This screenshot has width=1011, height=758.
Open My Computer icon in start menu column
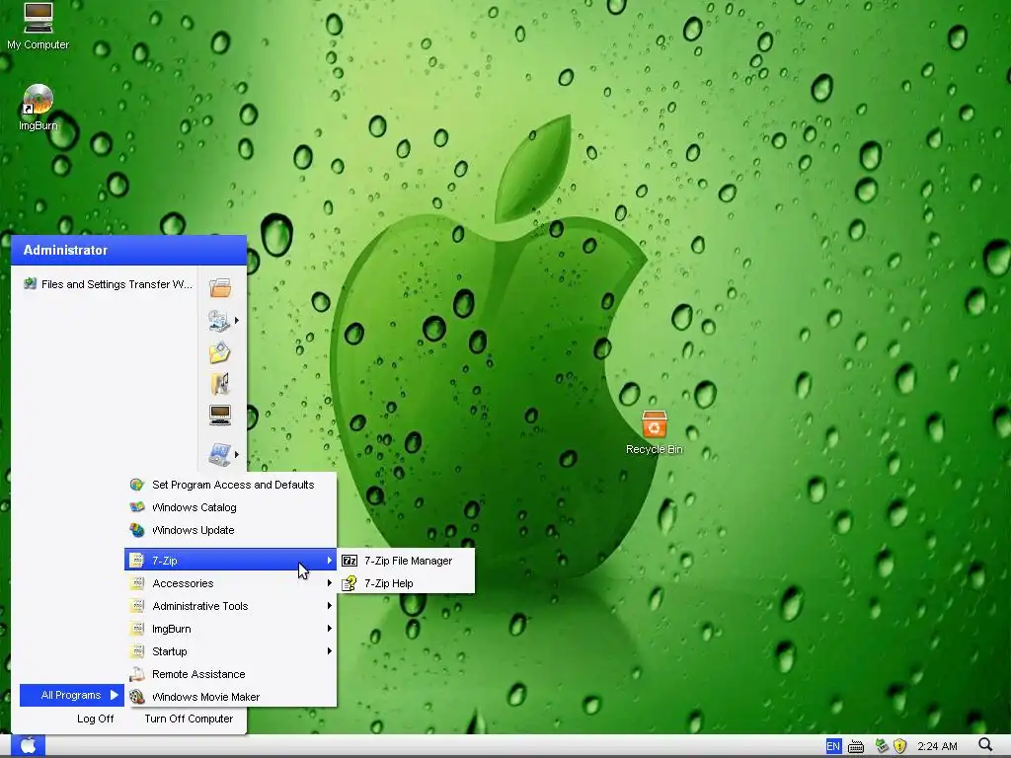(x=220, y=416)
